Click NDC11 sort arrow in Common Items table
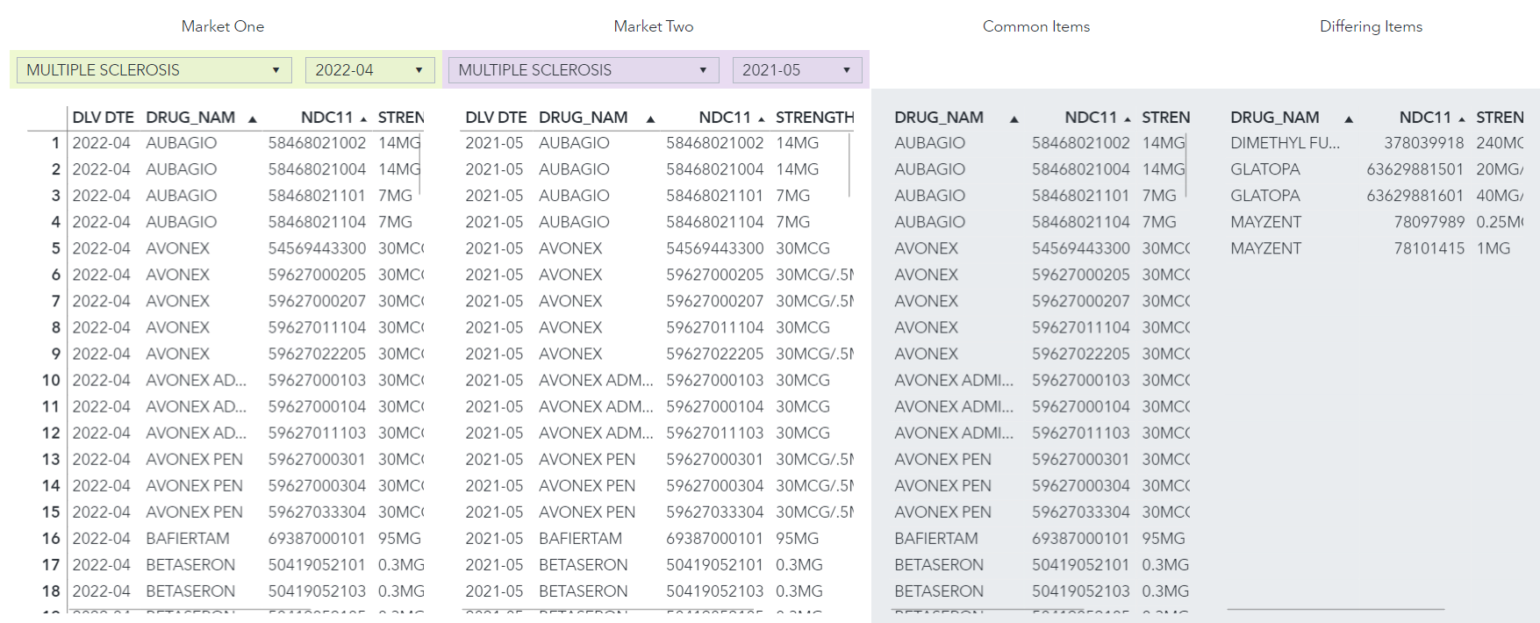The width and height of the screenshot is (1540, 623). (1128, 118)
